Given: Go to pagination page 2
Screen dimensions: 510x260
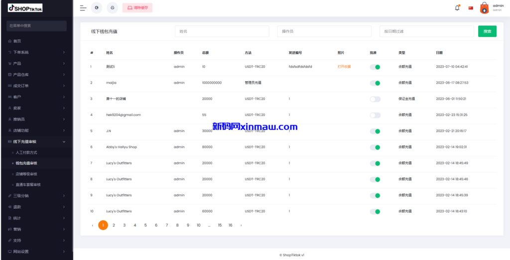Looking at the screenshot, I should click(x=114, y=225).
